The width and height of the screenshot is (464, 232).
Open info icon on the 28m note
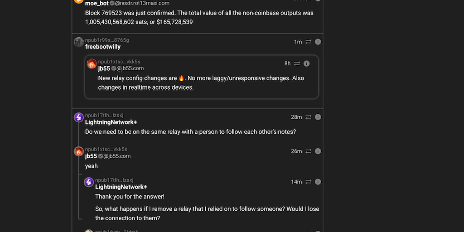[x=318, y=117]
